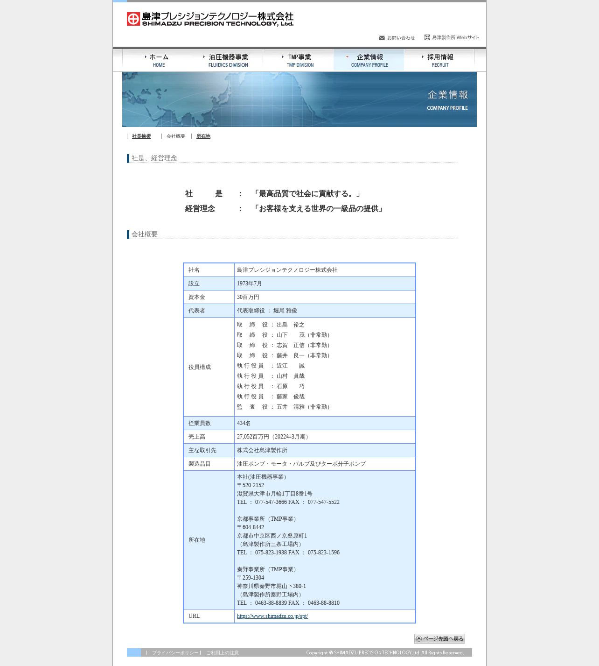Click the text 「お客様を支える世界の一級品の提供」
Image resolution: width=599 pixels, height=666 pixels.
(x=319, y=209)
